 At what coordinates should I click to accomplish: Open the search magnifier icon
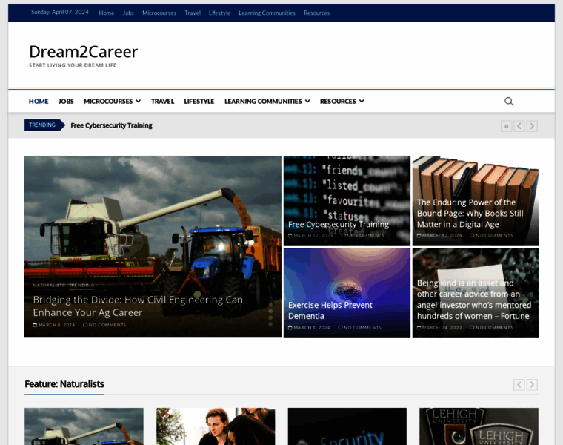point(509,102)
